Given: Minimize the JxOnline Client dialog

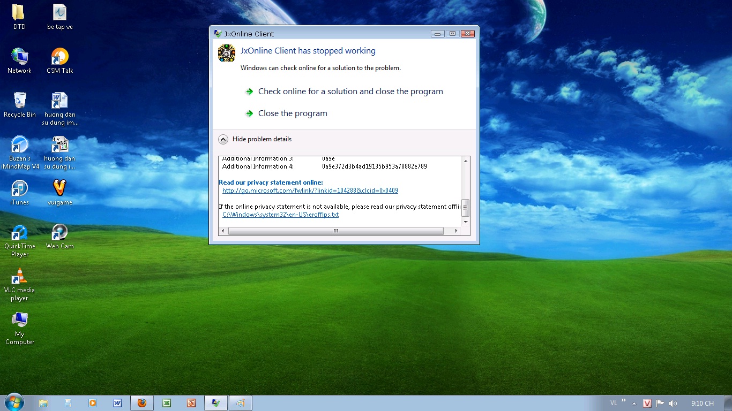Looking at the screenshot, I should (x=438, y=34).
